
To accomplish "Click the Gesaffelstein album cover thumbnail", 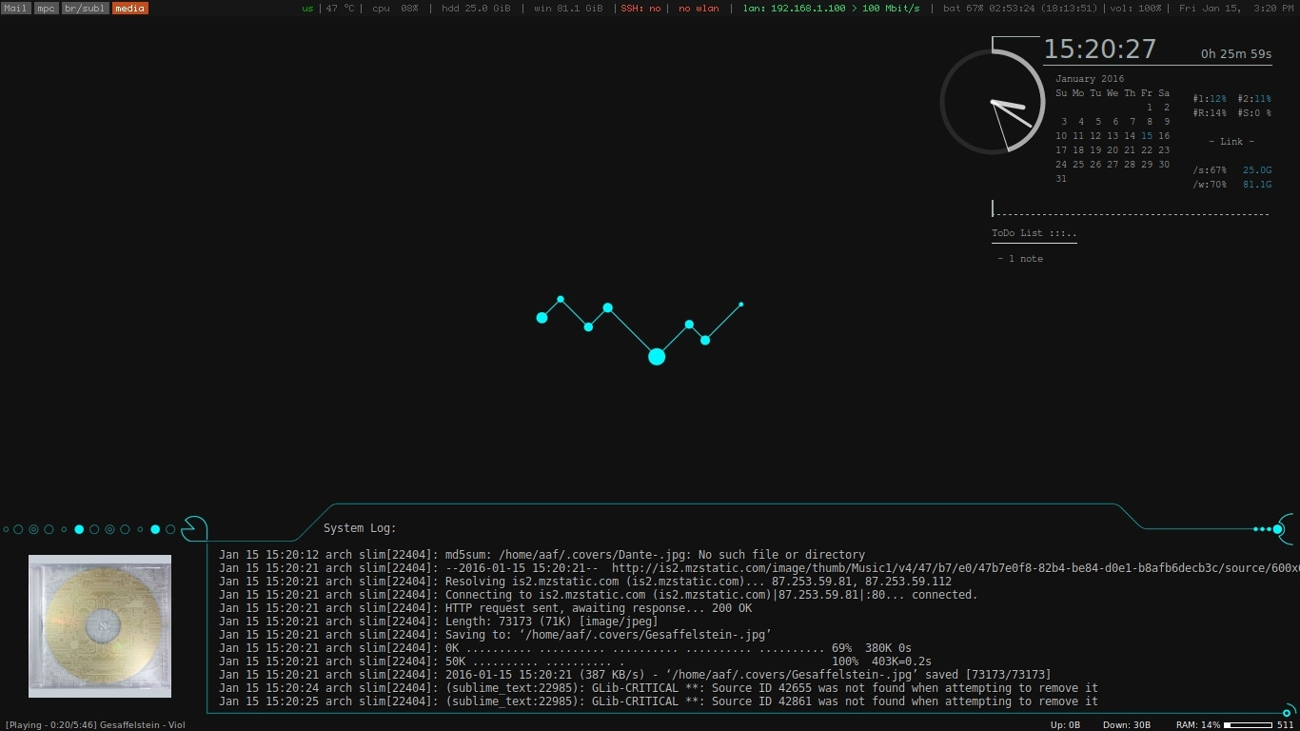I will tap(100, 626).
